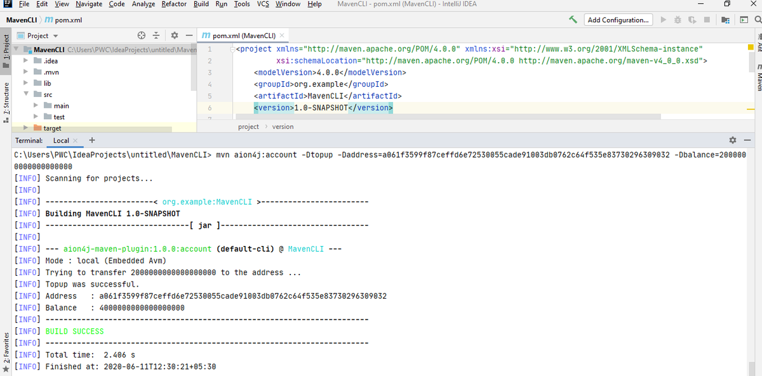Open the Run menu

[x=221, y=4]
